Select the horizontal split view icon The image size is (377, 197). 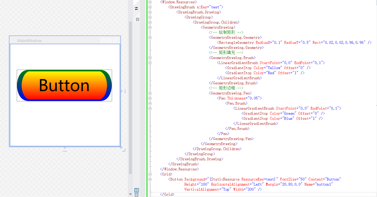pos(137,195)
